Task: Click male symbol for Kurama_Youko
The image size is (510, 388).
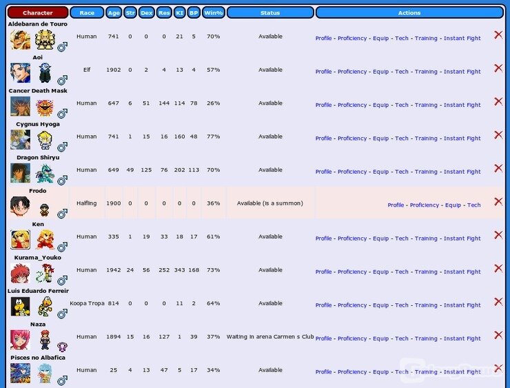Action: [62, 280]
